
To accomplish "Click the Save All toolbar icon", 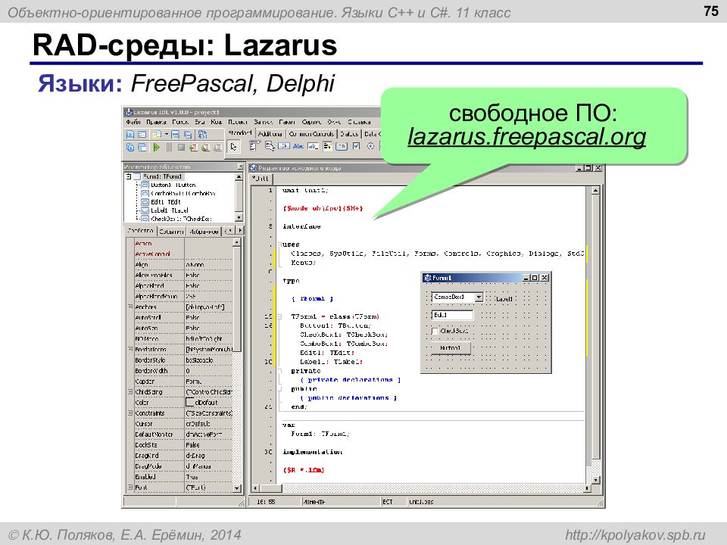I will click(x=188, y=135).
